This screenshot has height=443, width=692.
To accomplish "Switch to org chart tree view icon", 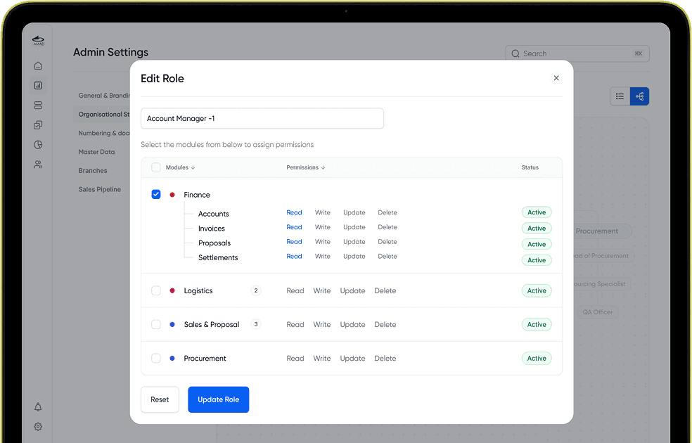I will pos(639,96).
